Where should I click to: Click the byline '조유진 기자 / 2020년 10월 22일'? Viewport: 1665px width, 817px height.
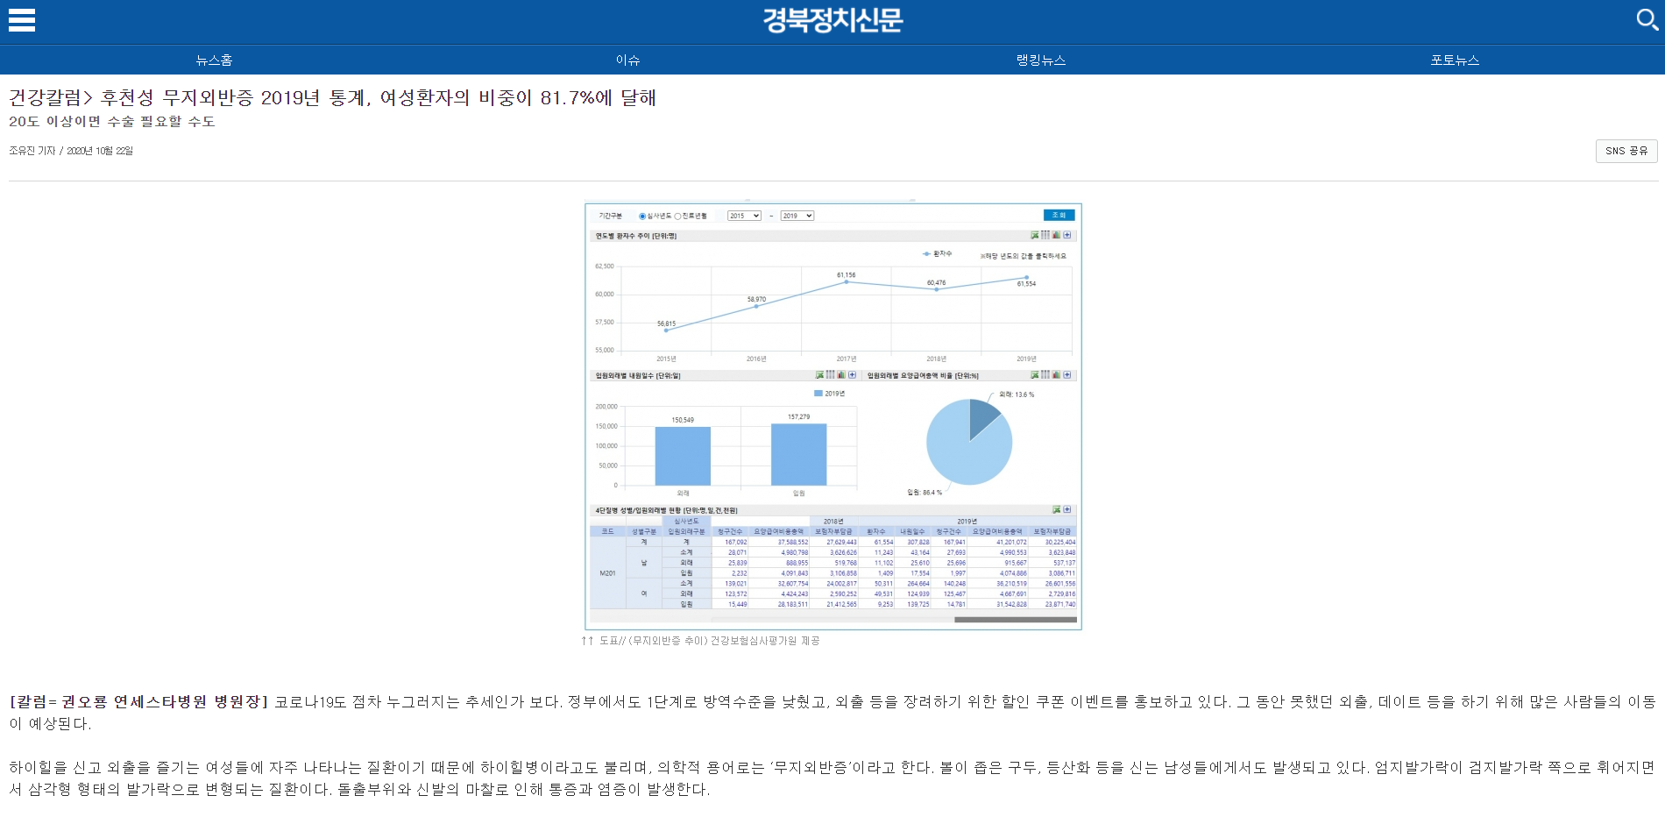tap(71, 151)
